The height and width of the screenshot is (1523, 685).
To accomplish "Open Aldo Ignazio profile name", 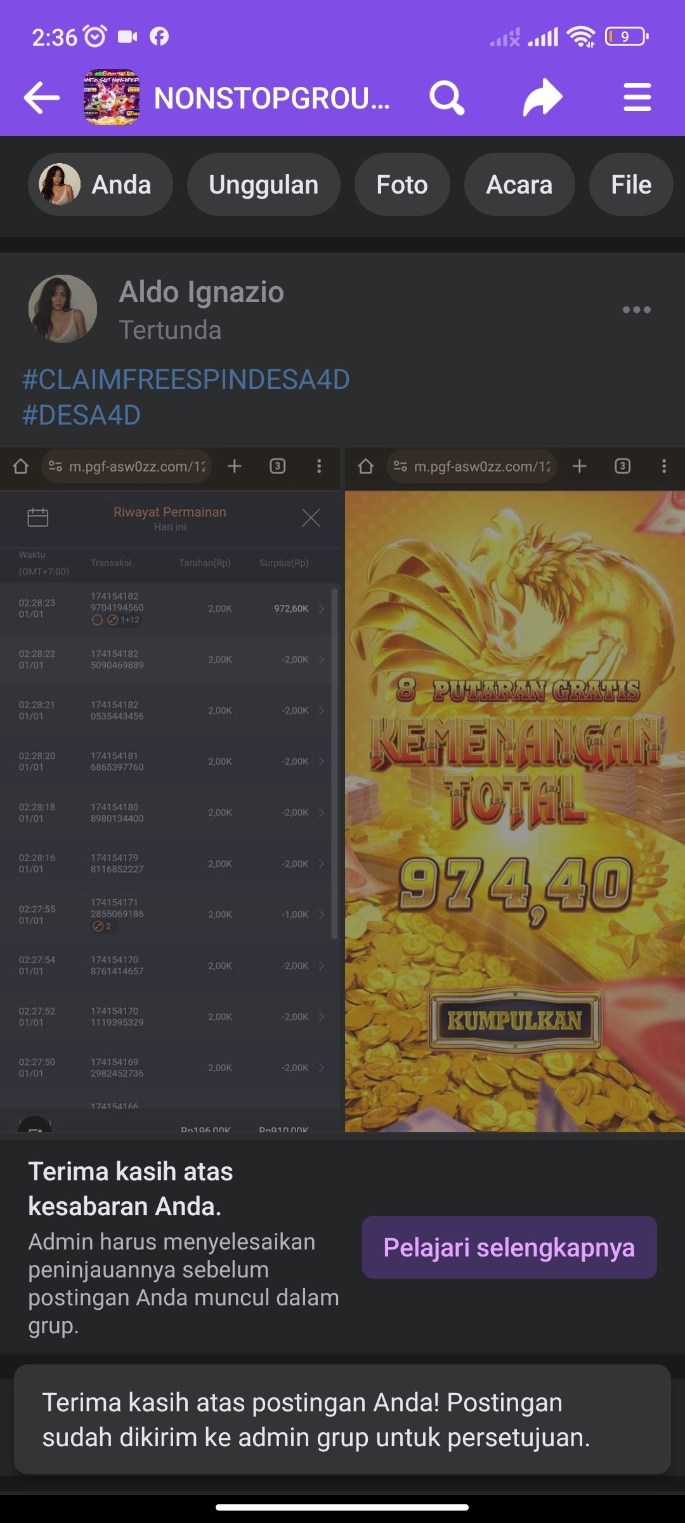I will [201, 293].
